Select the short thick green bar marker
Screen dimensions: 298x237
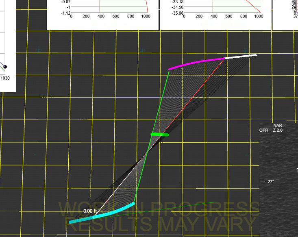tap(159, 134)
